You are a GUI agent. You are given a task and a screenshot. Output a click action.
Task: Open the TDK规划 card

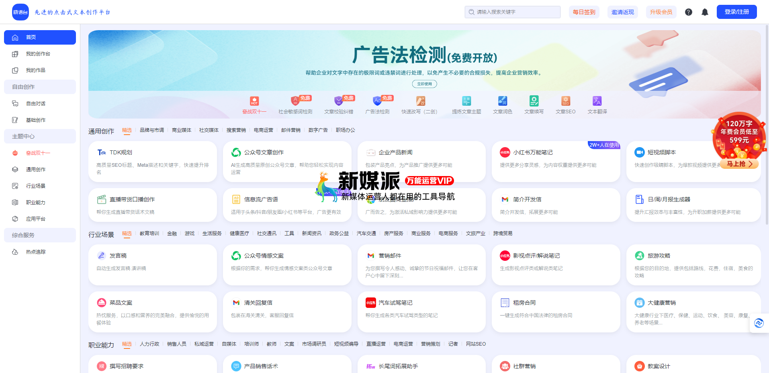tap(153, 162)
